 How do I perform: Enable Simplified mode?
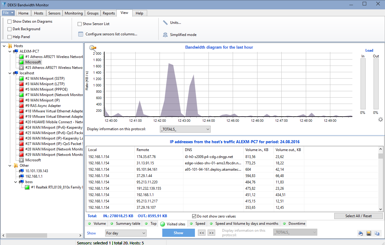coord(180,34)
